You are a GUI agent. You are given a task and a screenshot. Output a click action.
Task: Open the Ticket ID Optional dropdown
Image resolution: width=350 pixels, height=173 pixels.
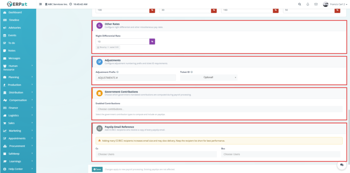(x=209, y=77)
